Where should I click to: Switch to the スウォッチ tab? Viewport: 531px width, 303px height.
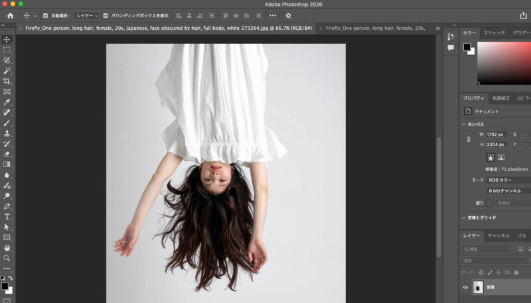point(494,32)
